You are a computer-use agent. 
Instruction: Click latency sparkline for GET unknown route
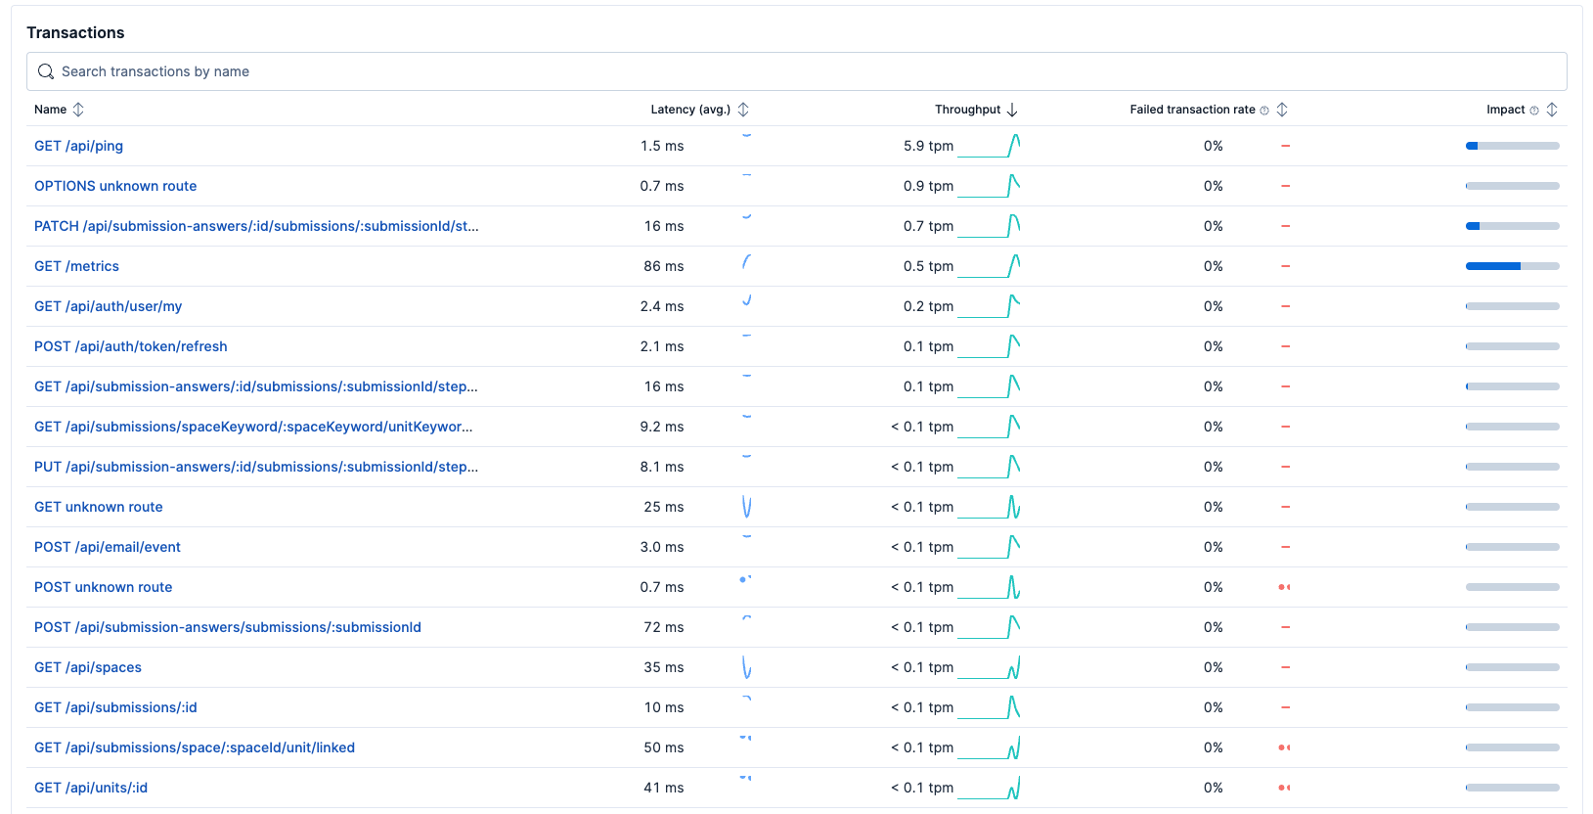tap(747, 507)
